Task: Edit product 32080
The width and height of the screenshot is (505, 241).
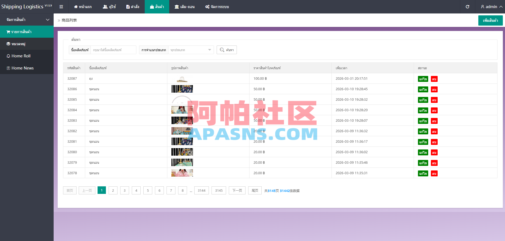Action: (423, 152)
